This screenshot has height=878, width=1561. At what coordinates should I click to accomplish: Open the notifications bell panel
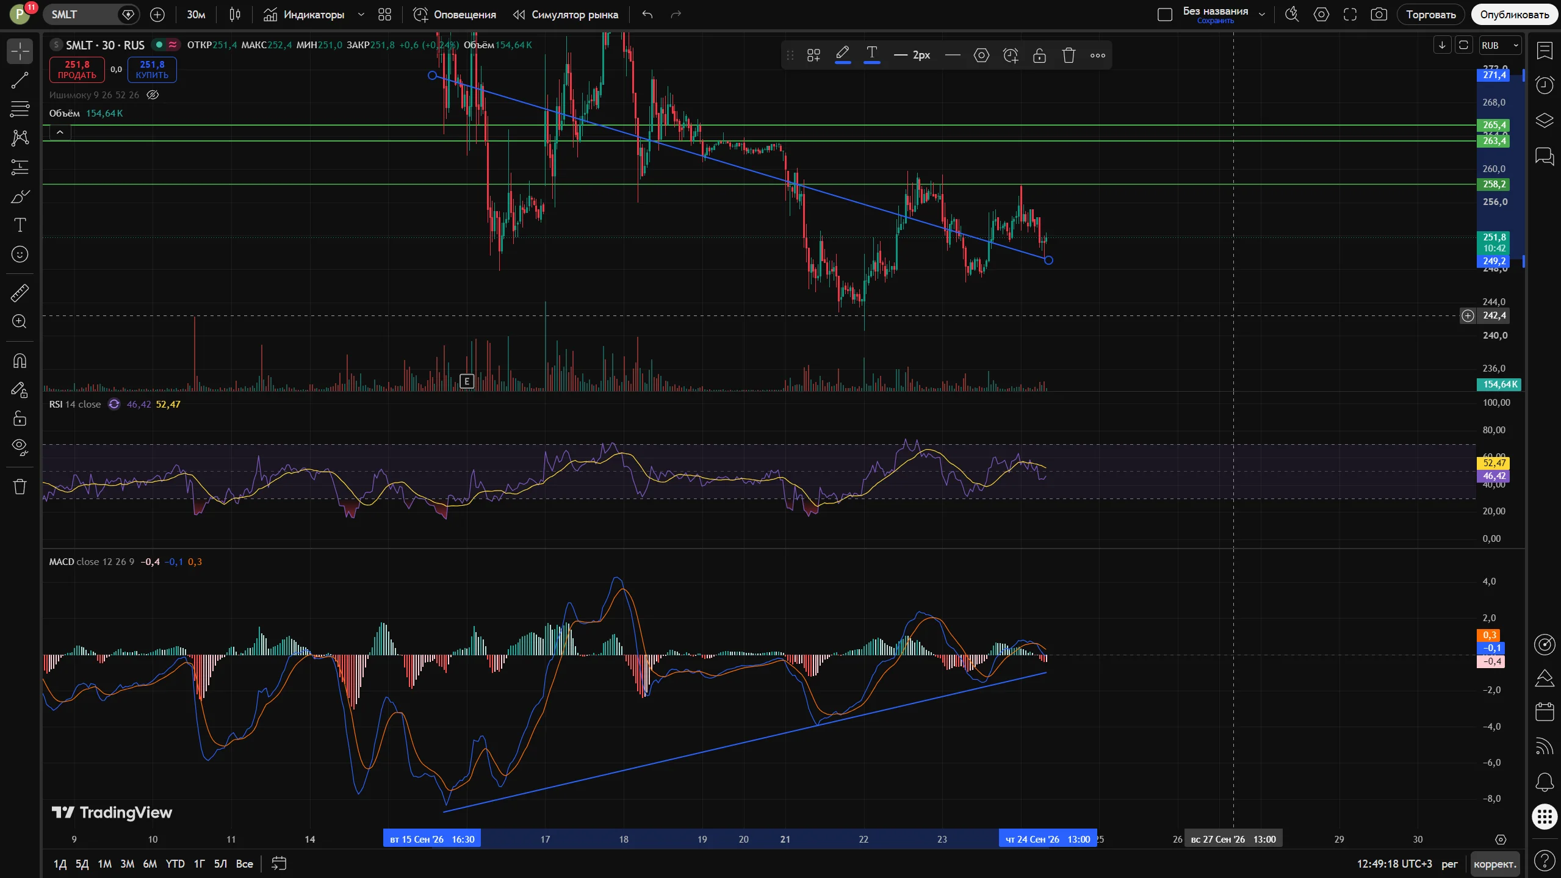(1545, 782)
